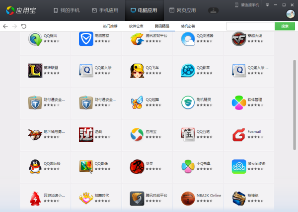Image resolution: width=298 pixels, height=212 pixels.
Task: Open the QQ影音 film reel icon
Action: coord(188,71)
